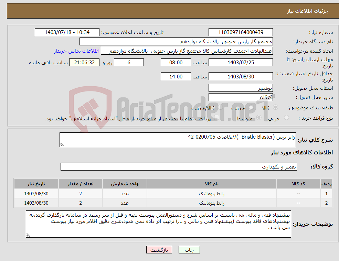Click the response deadline date 1403/07/25
The image size is (339, 261).
click(x=241, y=63)
